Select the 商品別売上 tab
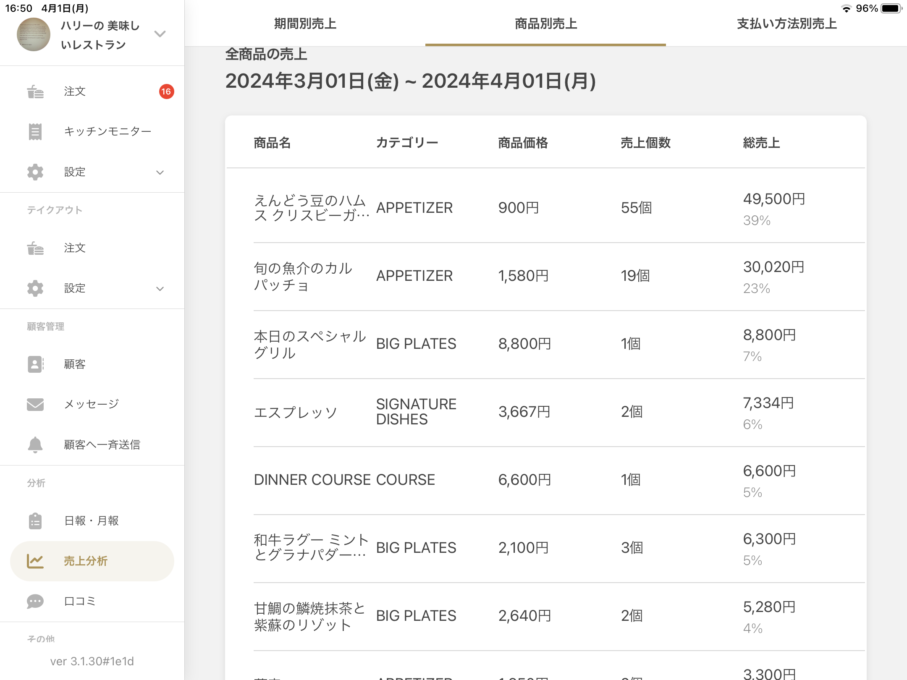This screenshot has height=680, width=907. [x=545, y=24]
